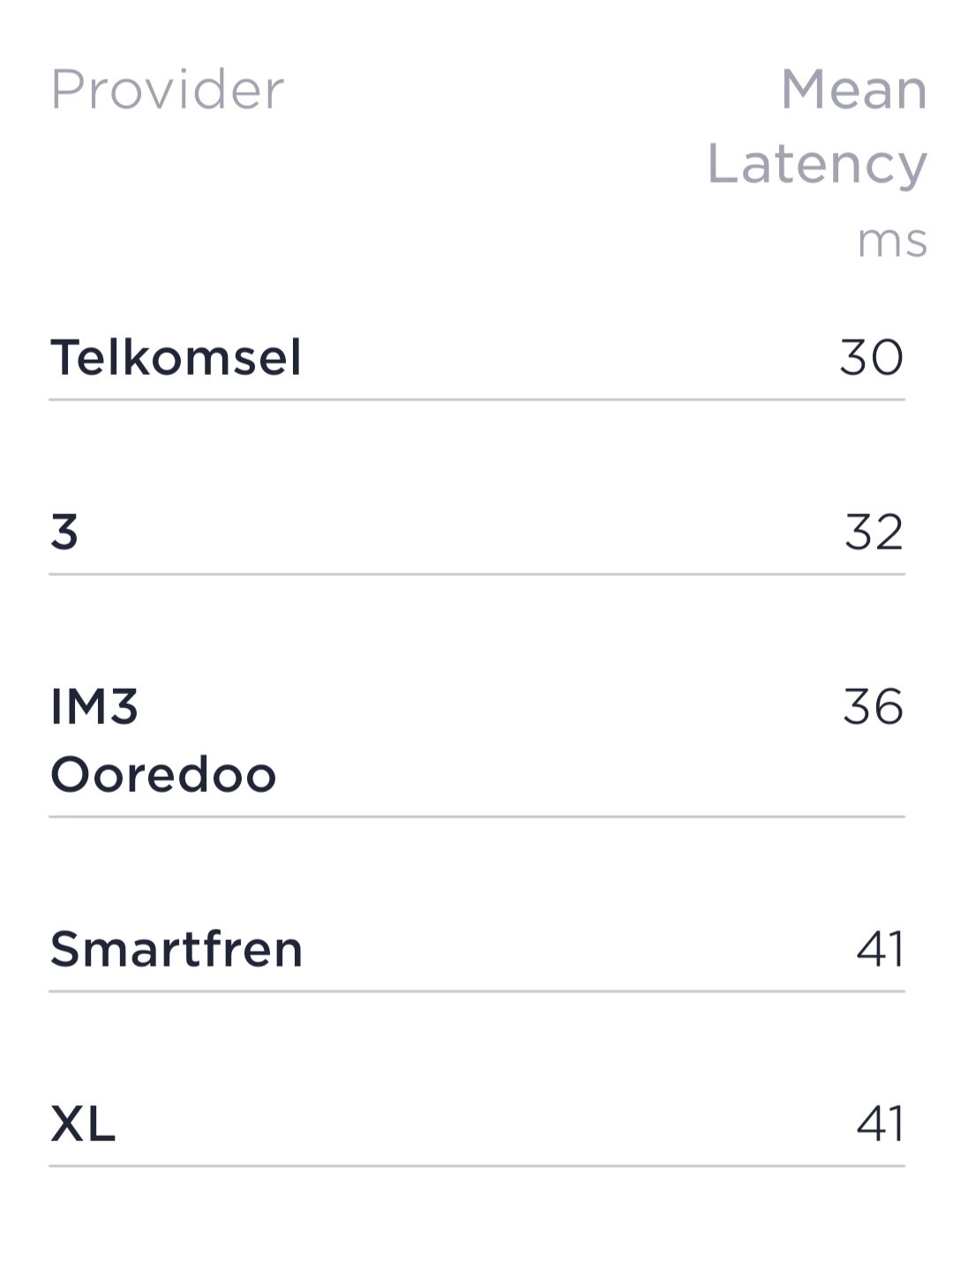Open the XL provider row

[x=476, y=1124]
